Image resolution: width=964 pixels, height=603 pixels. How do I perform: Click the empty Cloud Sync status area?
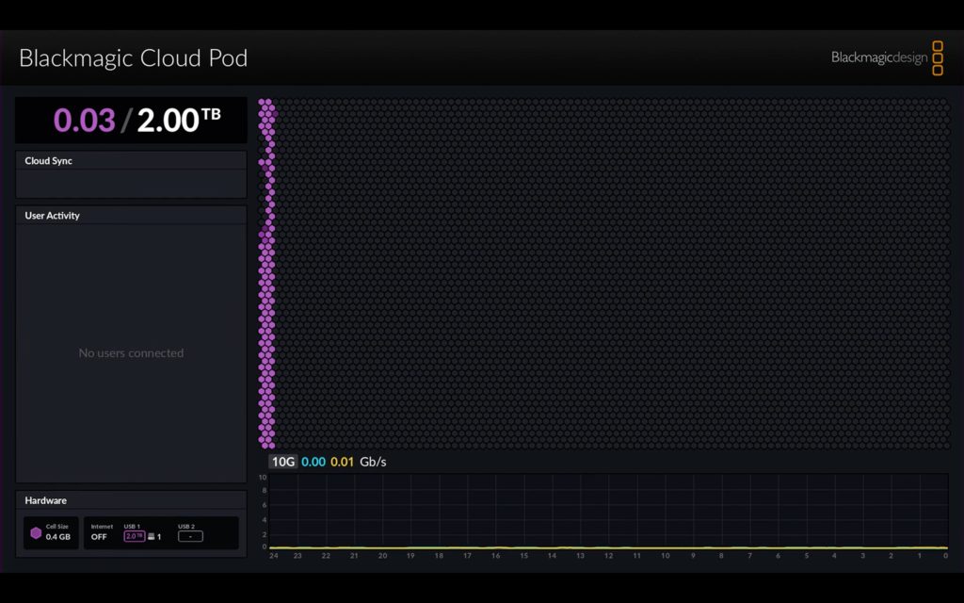click(131, 184)
